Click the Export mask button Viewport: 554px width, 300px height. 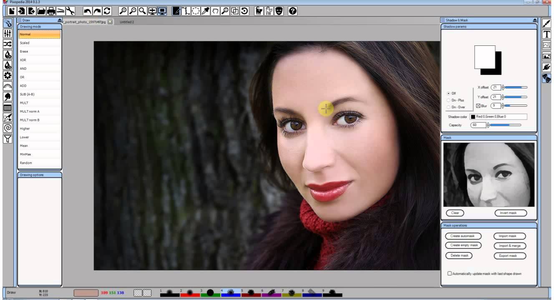[510, 256]
